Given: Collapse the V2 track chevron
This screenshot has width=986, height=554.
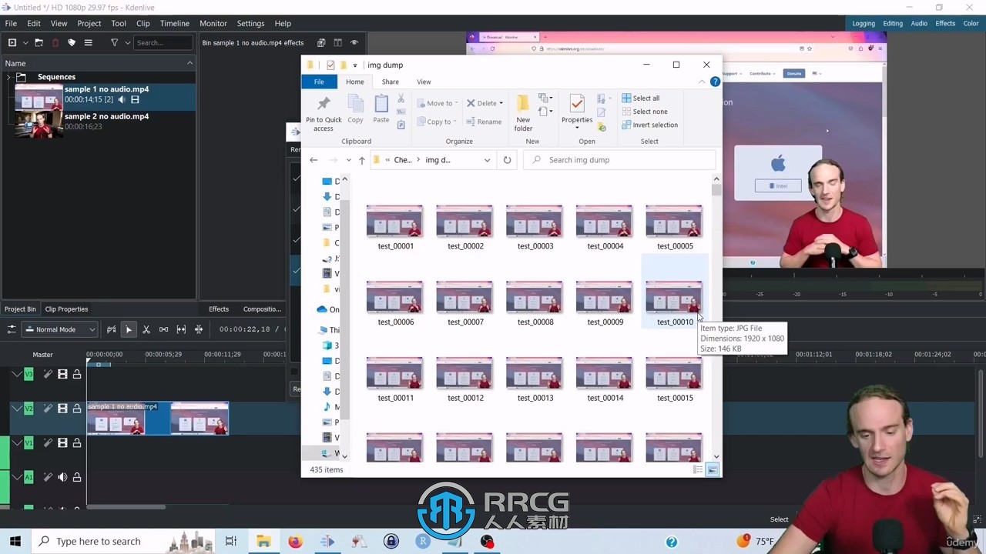Looking at the screenshot, I should (x=17, y=409).
